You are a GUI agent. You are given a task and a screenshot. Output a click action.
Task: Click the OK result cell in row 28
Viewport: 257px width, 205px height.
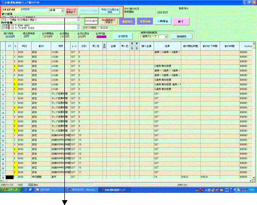(x=167, y=177)
